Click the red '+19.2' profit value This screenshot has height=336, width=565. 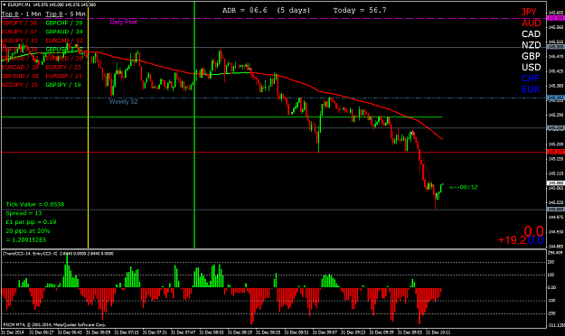click(x=512, y=240)
